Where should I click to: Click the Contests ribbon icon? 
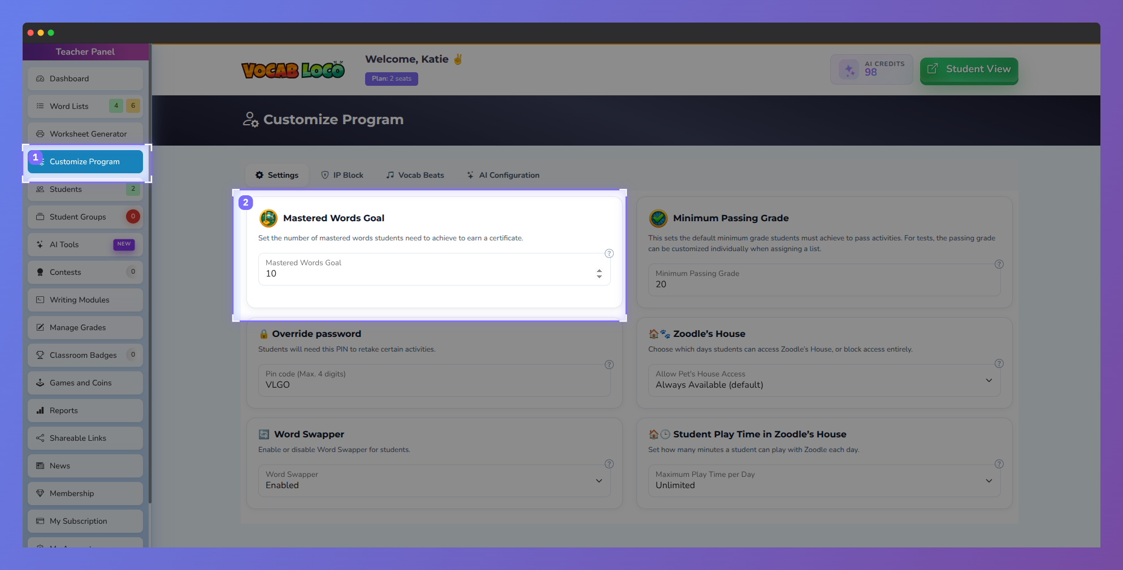pos(40,272)
